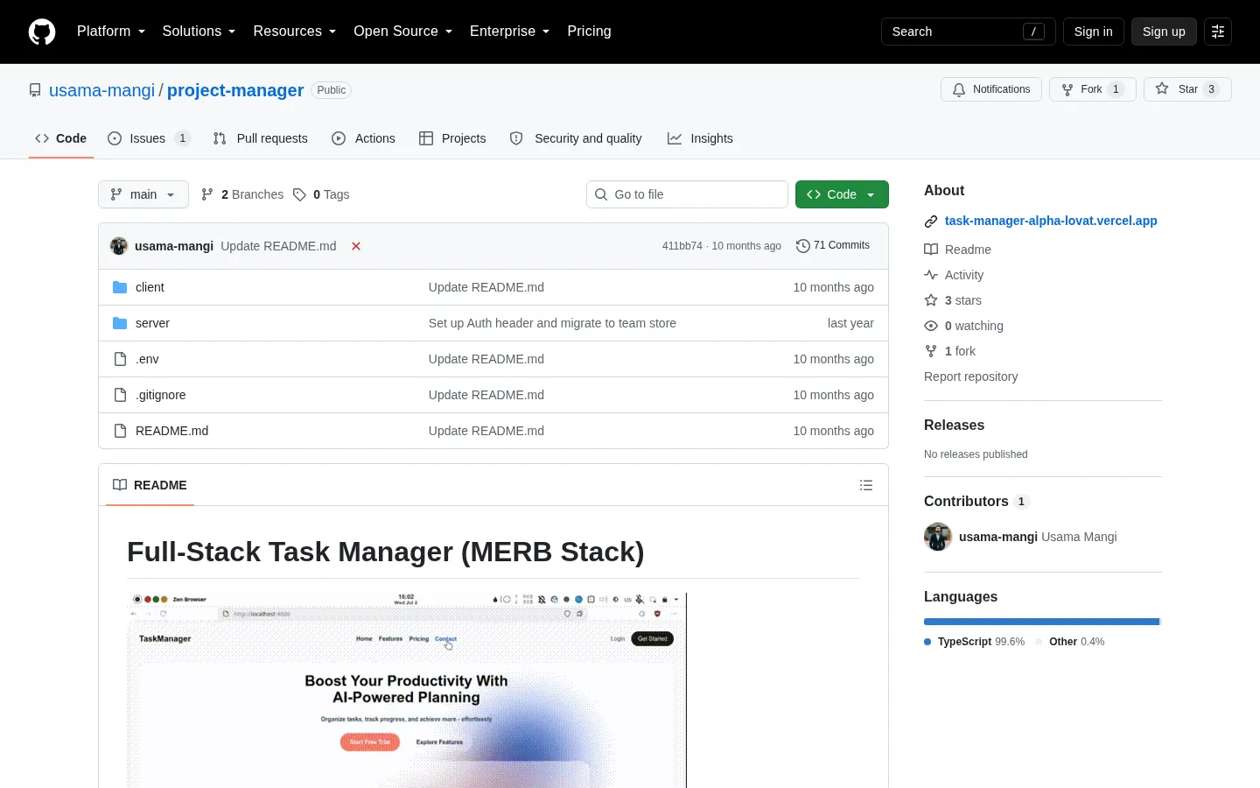Open the Insights tab
The image size is (1260, 788).
(x=700, y=138)
